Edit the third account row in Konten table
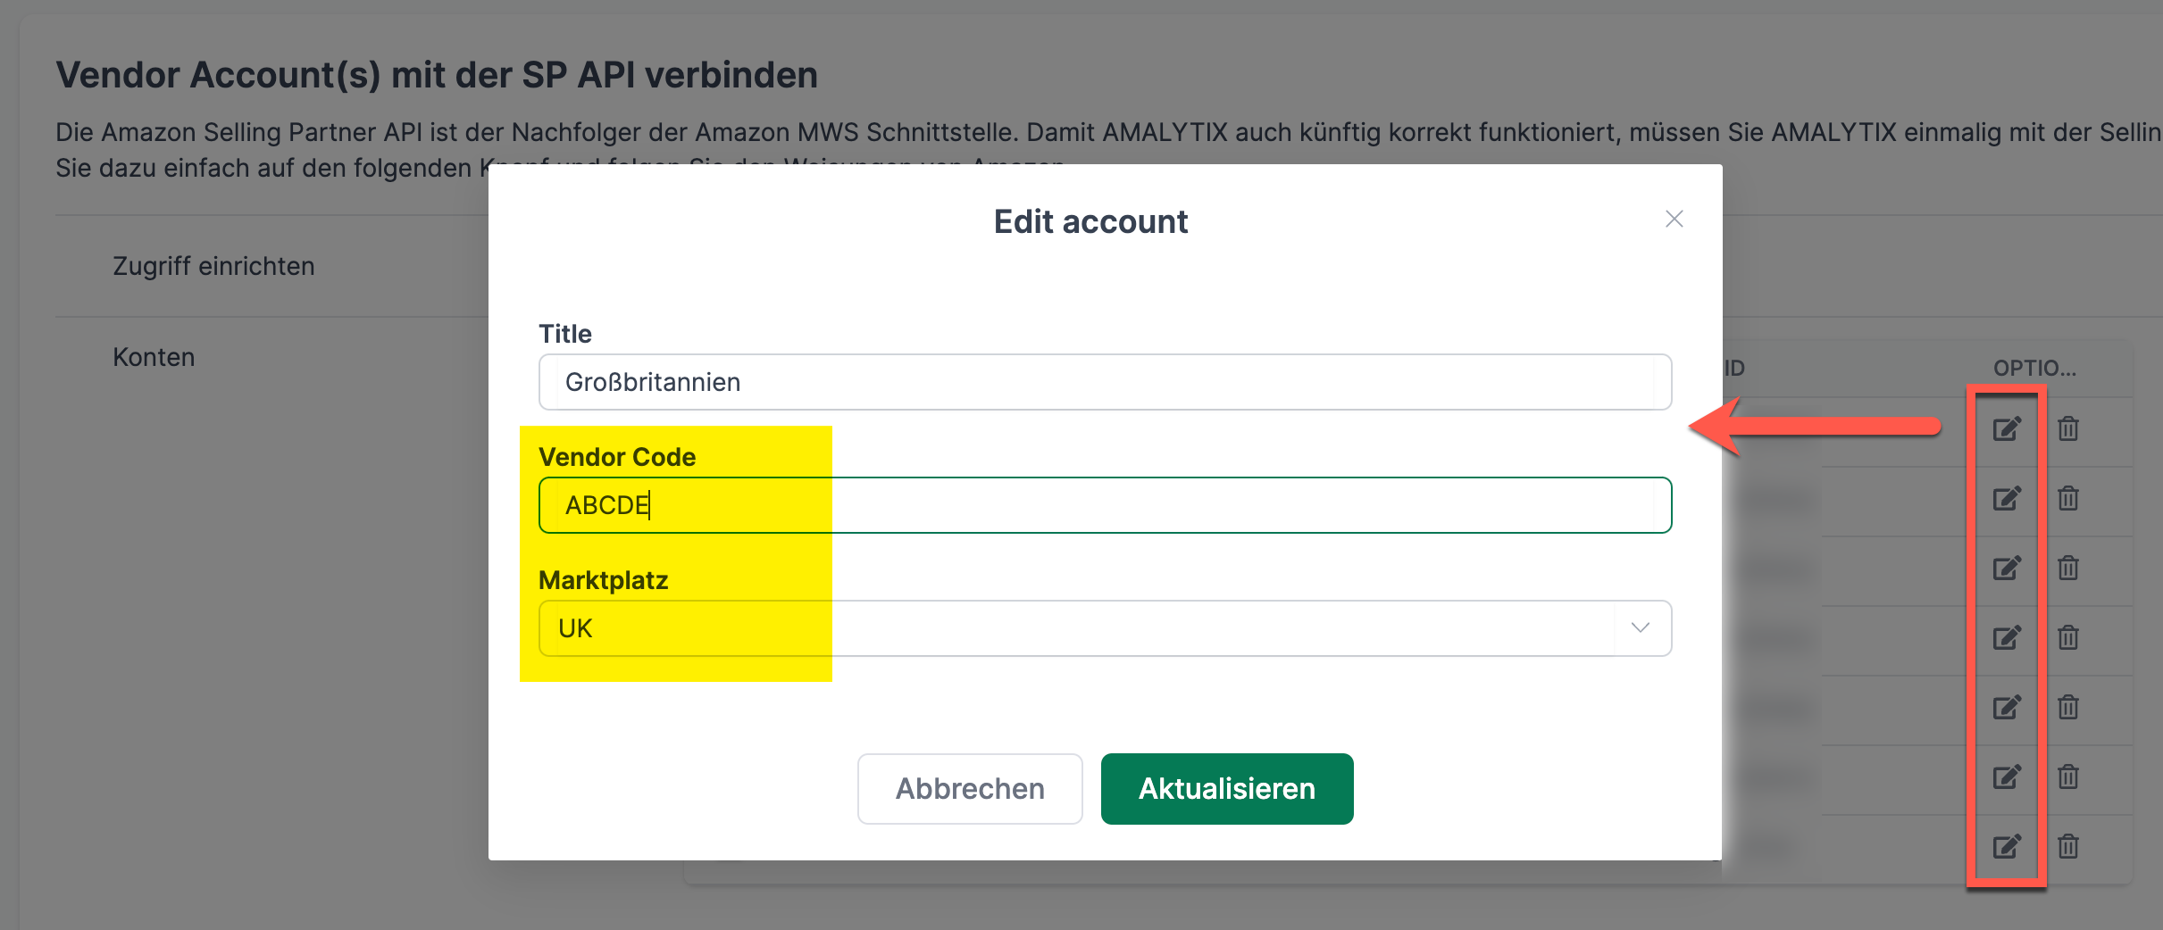This screenshot has height=930, width=2163. (2007, 569)
